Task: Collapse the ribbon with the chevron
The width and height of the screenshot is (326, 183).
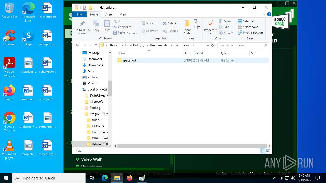Action: pyautogui.click(x=264, y=14)
